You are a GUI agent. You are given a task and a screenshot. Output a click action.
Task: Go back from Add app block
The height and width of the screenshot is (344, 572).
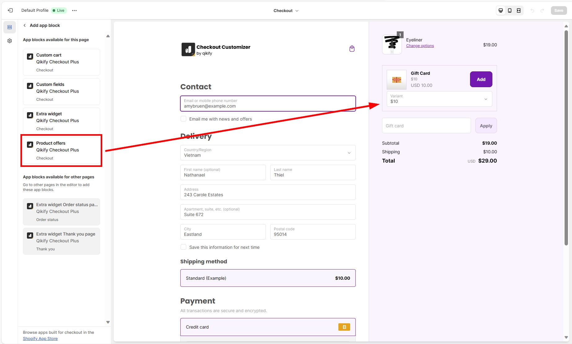coord(24,25)
